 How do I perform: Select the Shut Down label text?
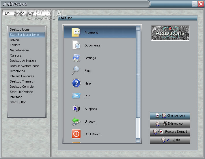pyautogui.click(x=92, y=134)
